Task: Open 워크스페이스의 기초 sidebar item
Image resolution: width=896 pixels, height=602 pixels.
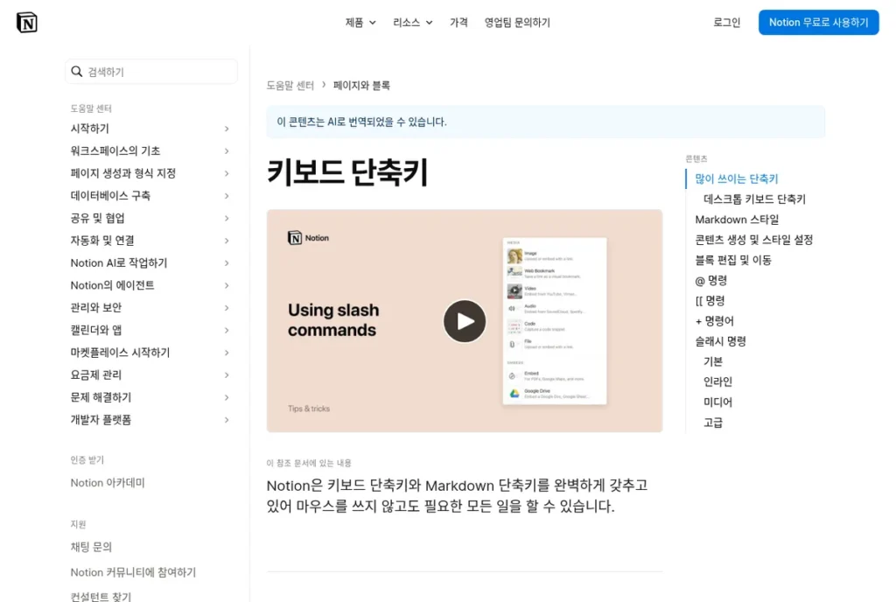Action: tap(115, 150)
